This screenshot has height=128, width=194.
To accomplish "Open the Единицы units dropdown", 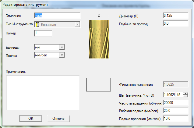I will (62, 47).
